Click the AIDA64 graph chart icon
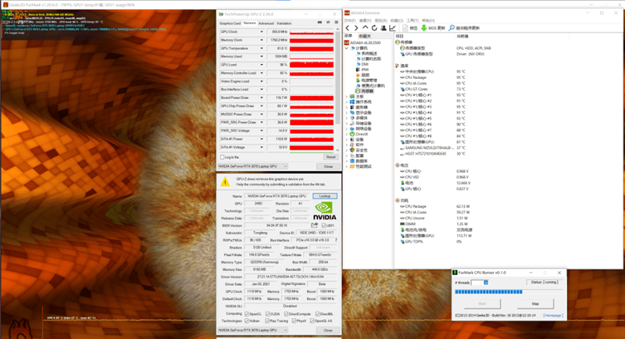 [x=392, y=28]
